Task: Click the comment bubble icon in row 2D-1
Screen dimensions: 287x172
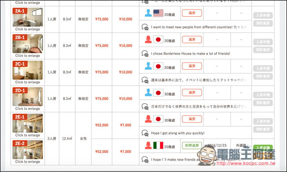Action: pyautogui.click(x=145, y=107)
